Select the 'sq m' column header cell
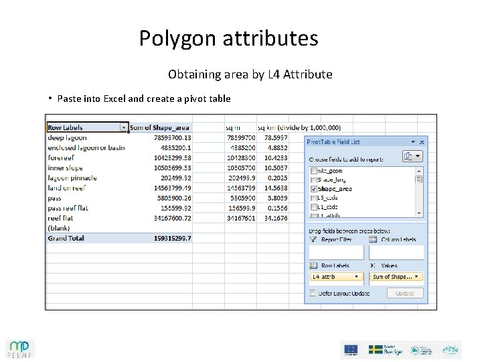Screen dimensions: 482x362 (240, 127)
